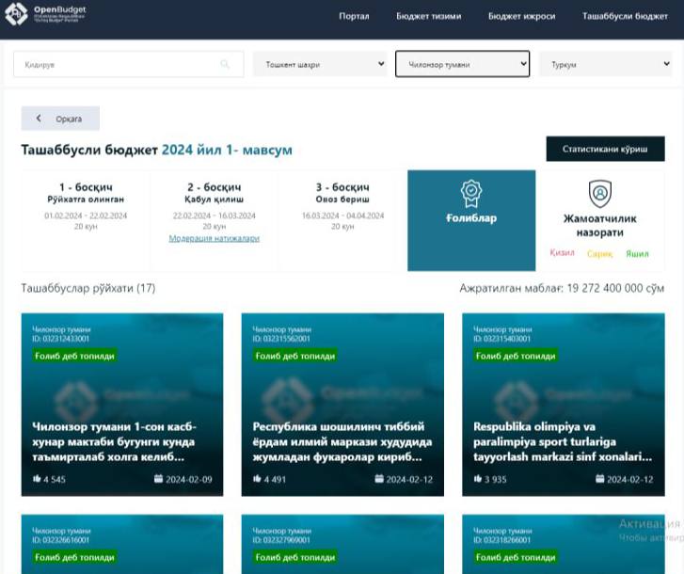Viewport: 684px width, 574px height.
Task: Open the Туркум category dropdown
Action: (x=605, y=65)
